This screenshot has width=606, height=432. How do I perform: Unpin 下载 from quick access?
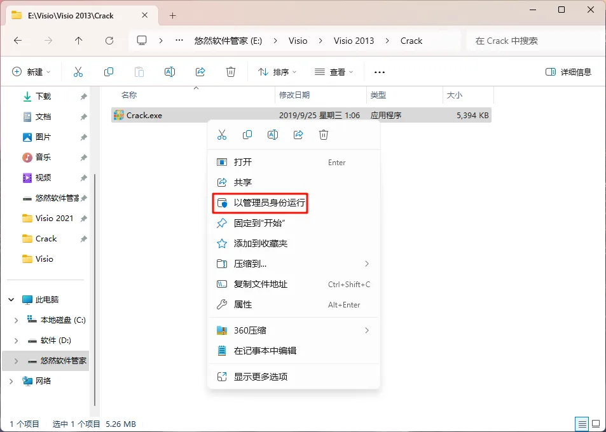pos(83,97)
